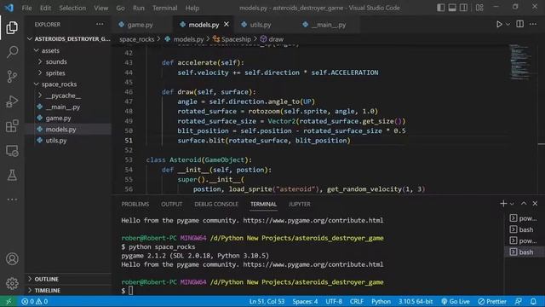
Task: Click feedback icon in status bar
Action: point(519,301)
